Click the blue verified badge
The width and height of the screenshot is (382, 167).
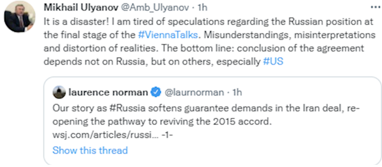point(156,93)
